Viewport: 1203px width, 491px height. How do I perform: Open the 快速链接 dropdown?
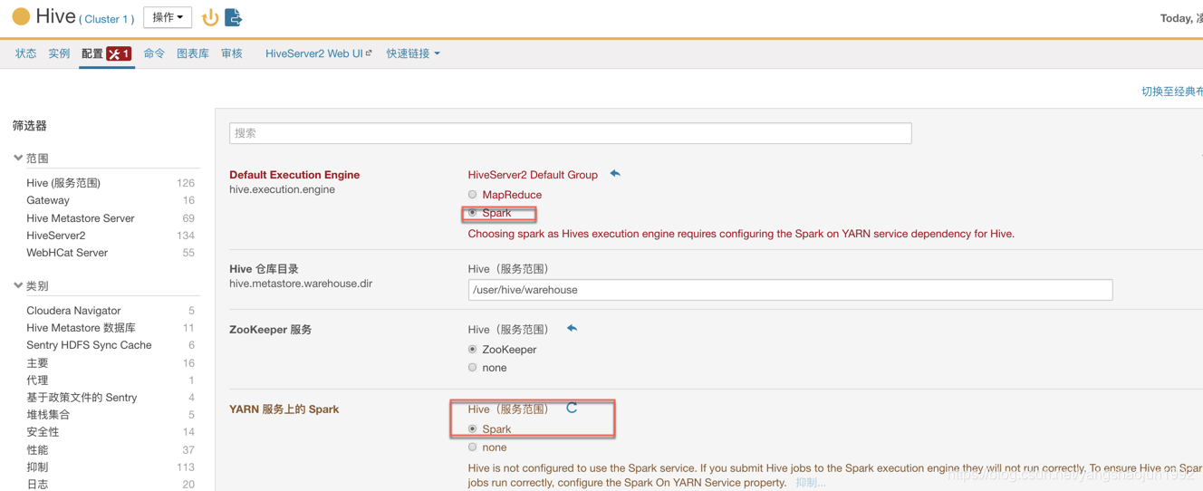coord(413,53)
